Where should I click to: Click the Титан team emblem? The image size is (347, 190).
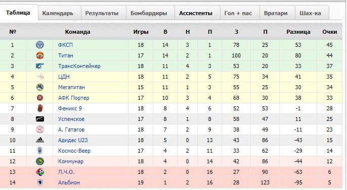pos(40,55)
